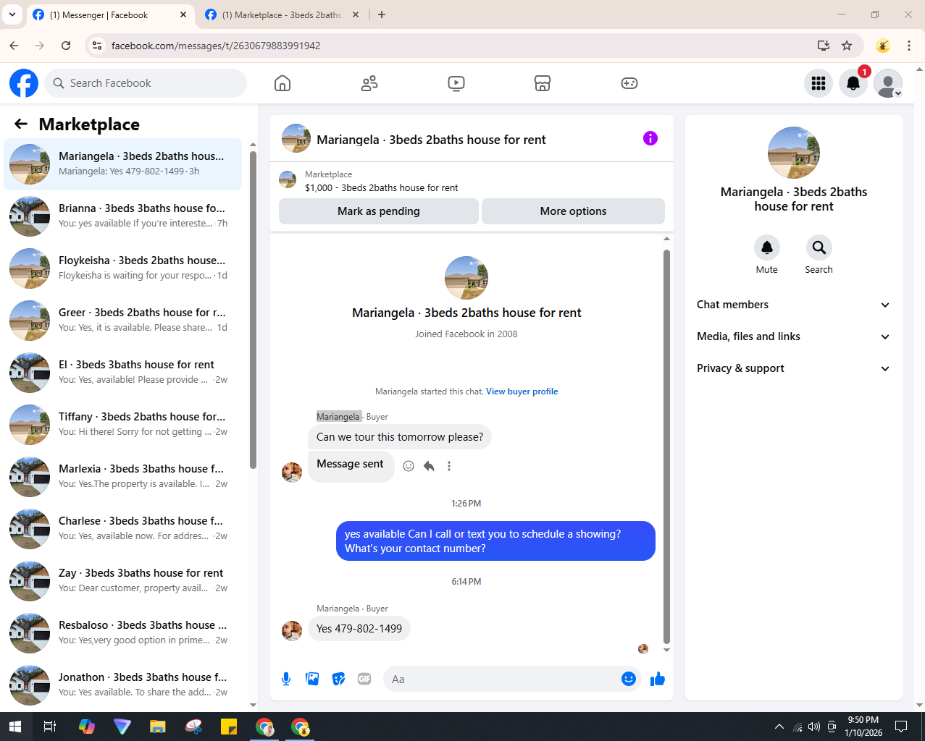Open Charlese 3beds 3baths conversation

pyautogui.click(x=123, y=529)
